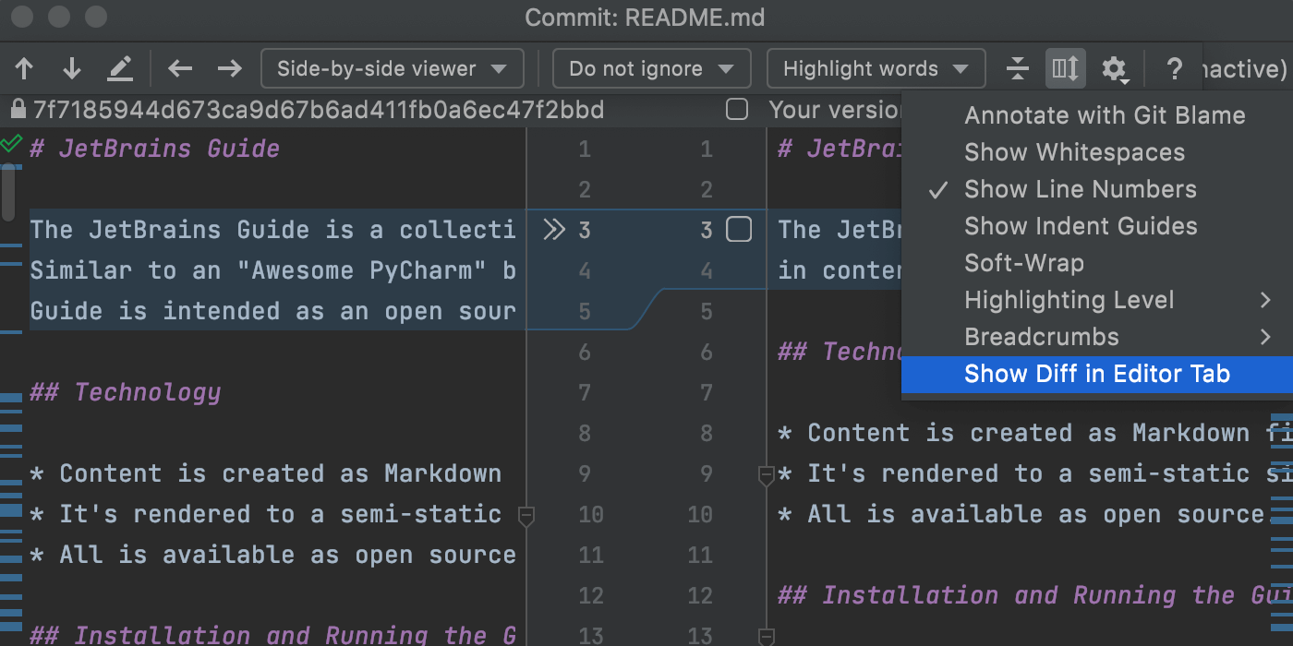Click the left pane heading '# JetBrains Guide'

pos(155,149)
